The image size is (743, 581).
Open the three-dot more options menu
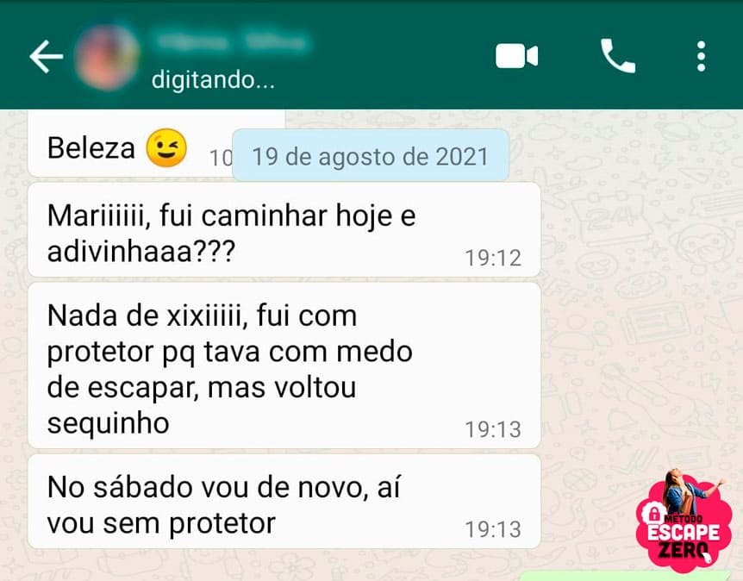click(x=702, y=56)
